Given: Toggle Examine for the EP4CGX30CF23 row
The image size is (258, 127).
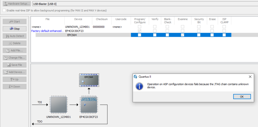Looking at the screenshot, I should 183,31.
